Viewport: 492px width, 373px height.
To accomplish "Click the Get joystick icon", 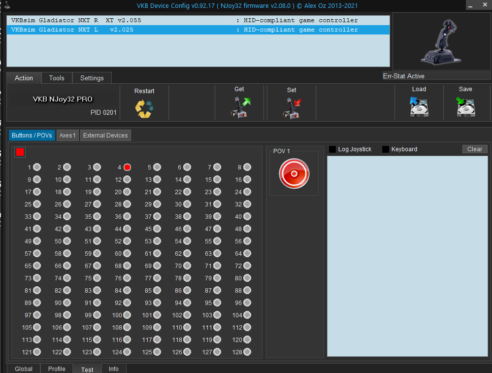I will point(241,107).
